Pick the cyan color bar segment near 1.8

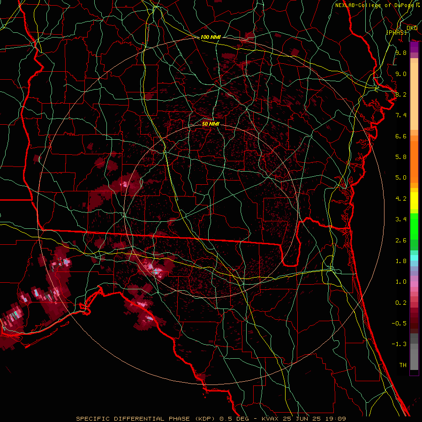click(414, 258)
